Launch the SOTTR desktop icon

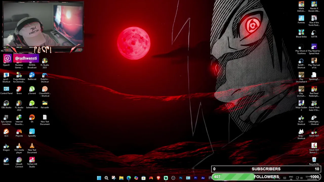tap(314, 34)
